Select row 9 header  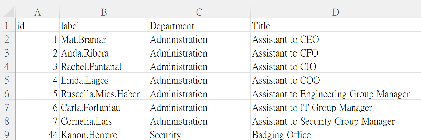pos(8,135)
